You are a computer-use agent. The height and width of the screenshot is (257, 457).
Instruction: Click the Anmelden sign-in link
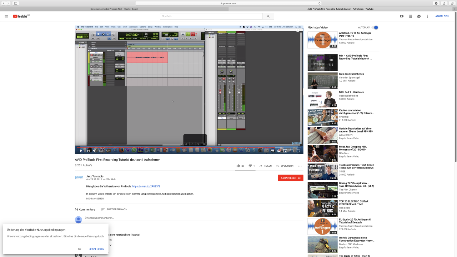point(442,16)
